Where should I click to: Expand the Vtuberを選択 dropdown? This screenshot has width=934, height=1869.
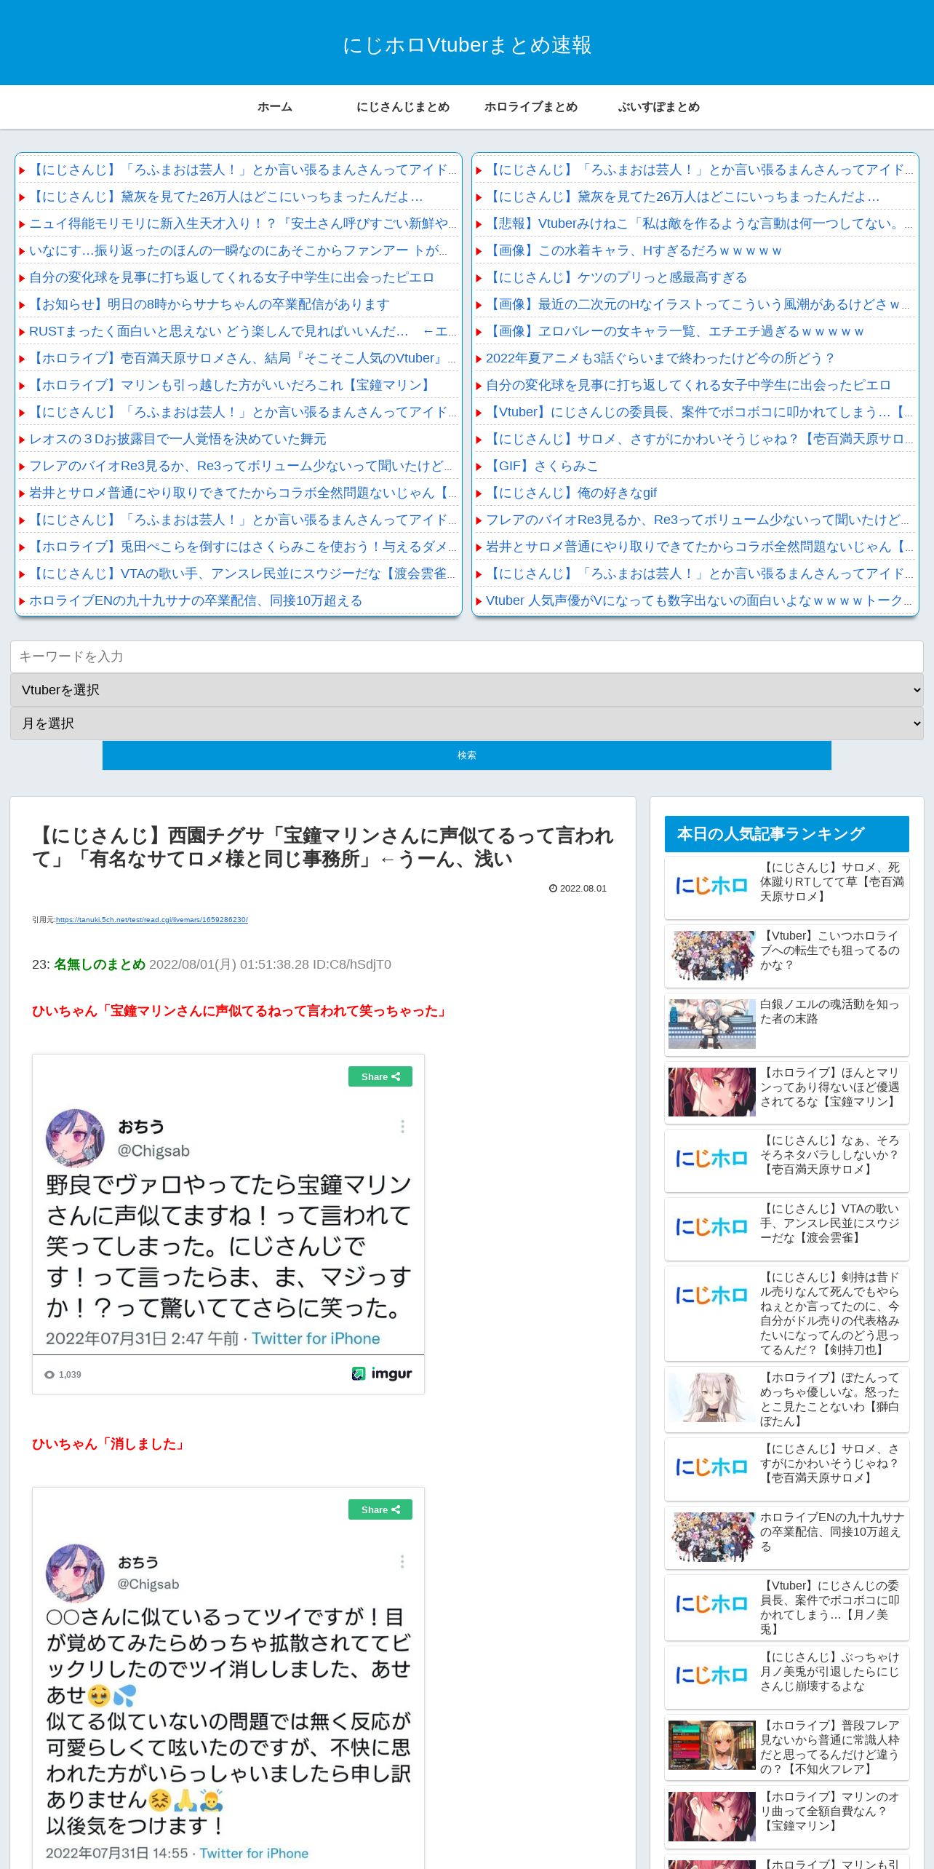(467, 690)
